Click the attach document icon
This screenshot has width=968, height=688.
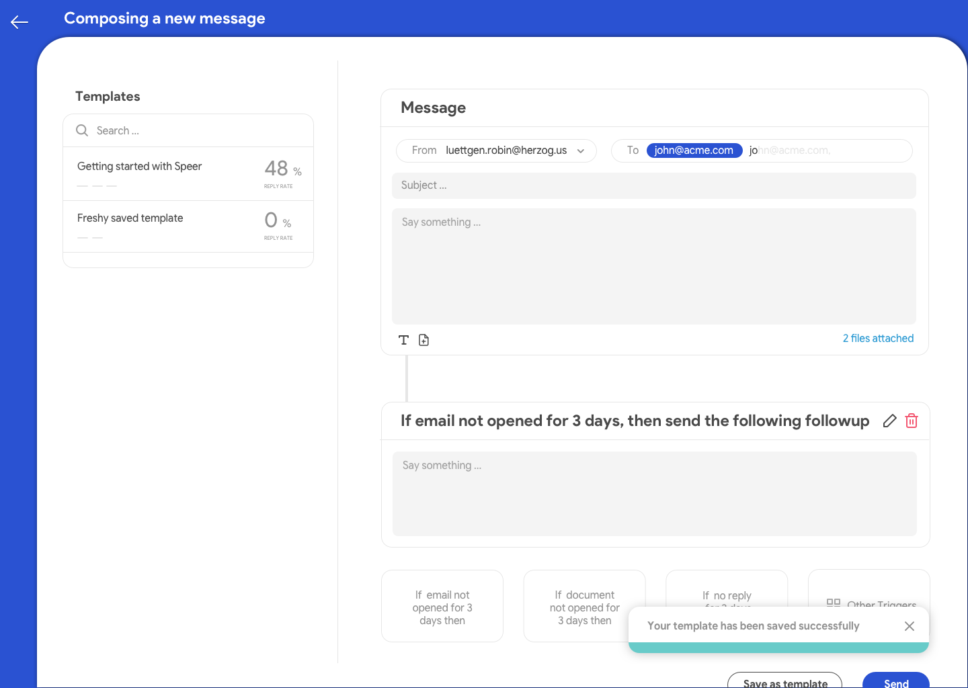[x=424, y=340]
